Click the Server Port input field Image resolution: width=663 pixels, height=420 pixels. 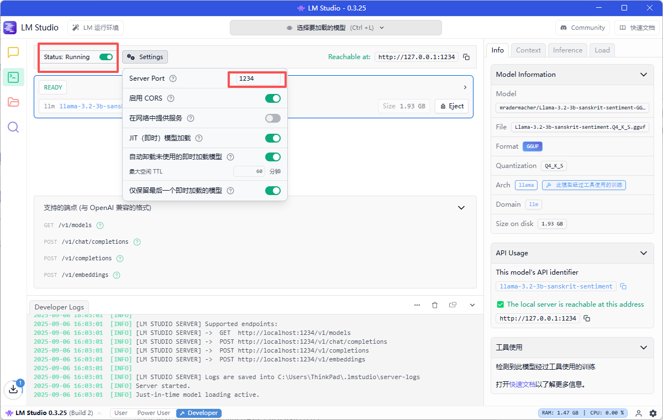point(259,78)
